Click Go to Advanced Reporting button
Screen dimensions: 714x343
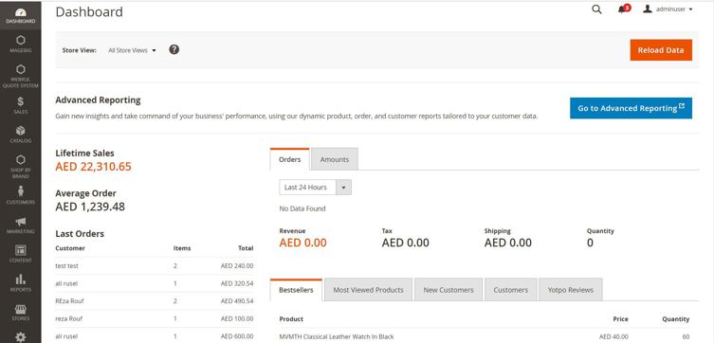coord(631,108)
